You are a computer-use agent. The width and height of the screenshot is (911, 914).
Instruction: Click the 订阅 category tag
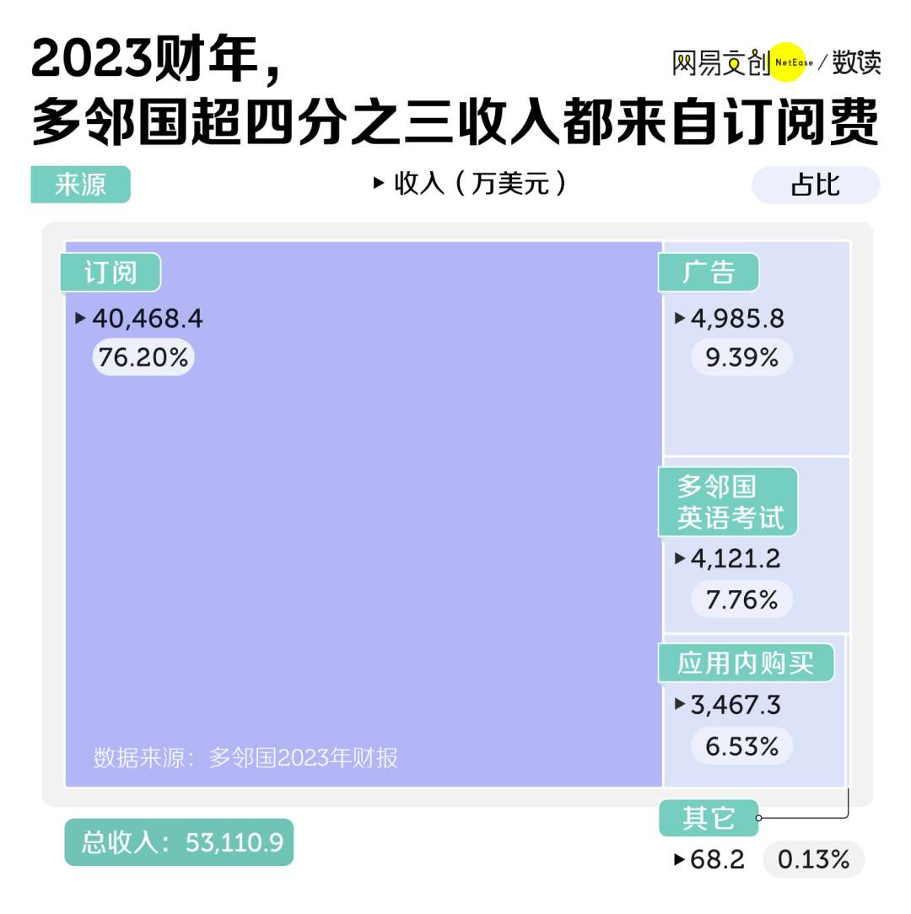pyautogui.click(x=111, y=272)
